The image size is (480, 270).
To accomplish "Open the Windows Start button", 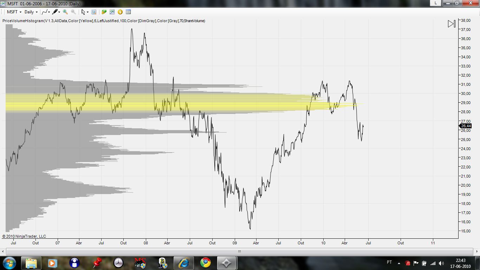I will click(x=9, y=263).
